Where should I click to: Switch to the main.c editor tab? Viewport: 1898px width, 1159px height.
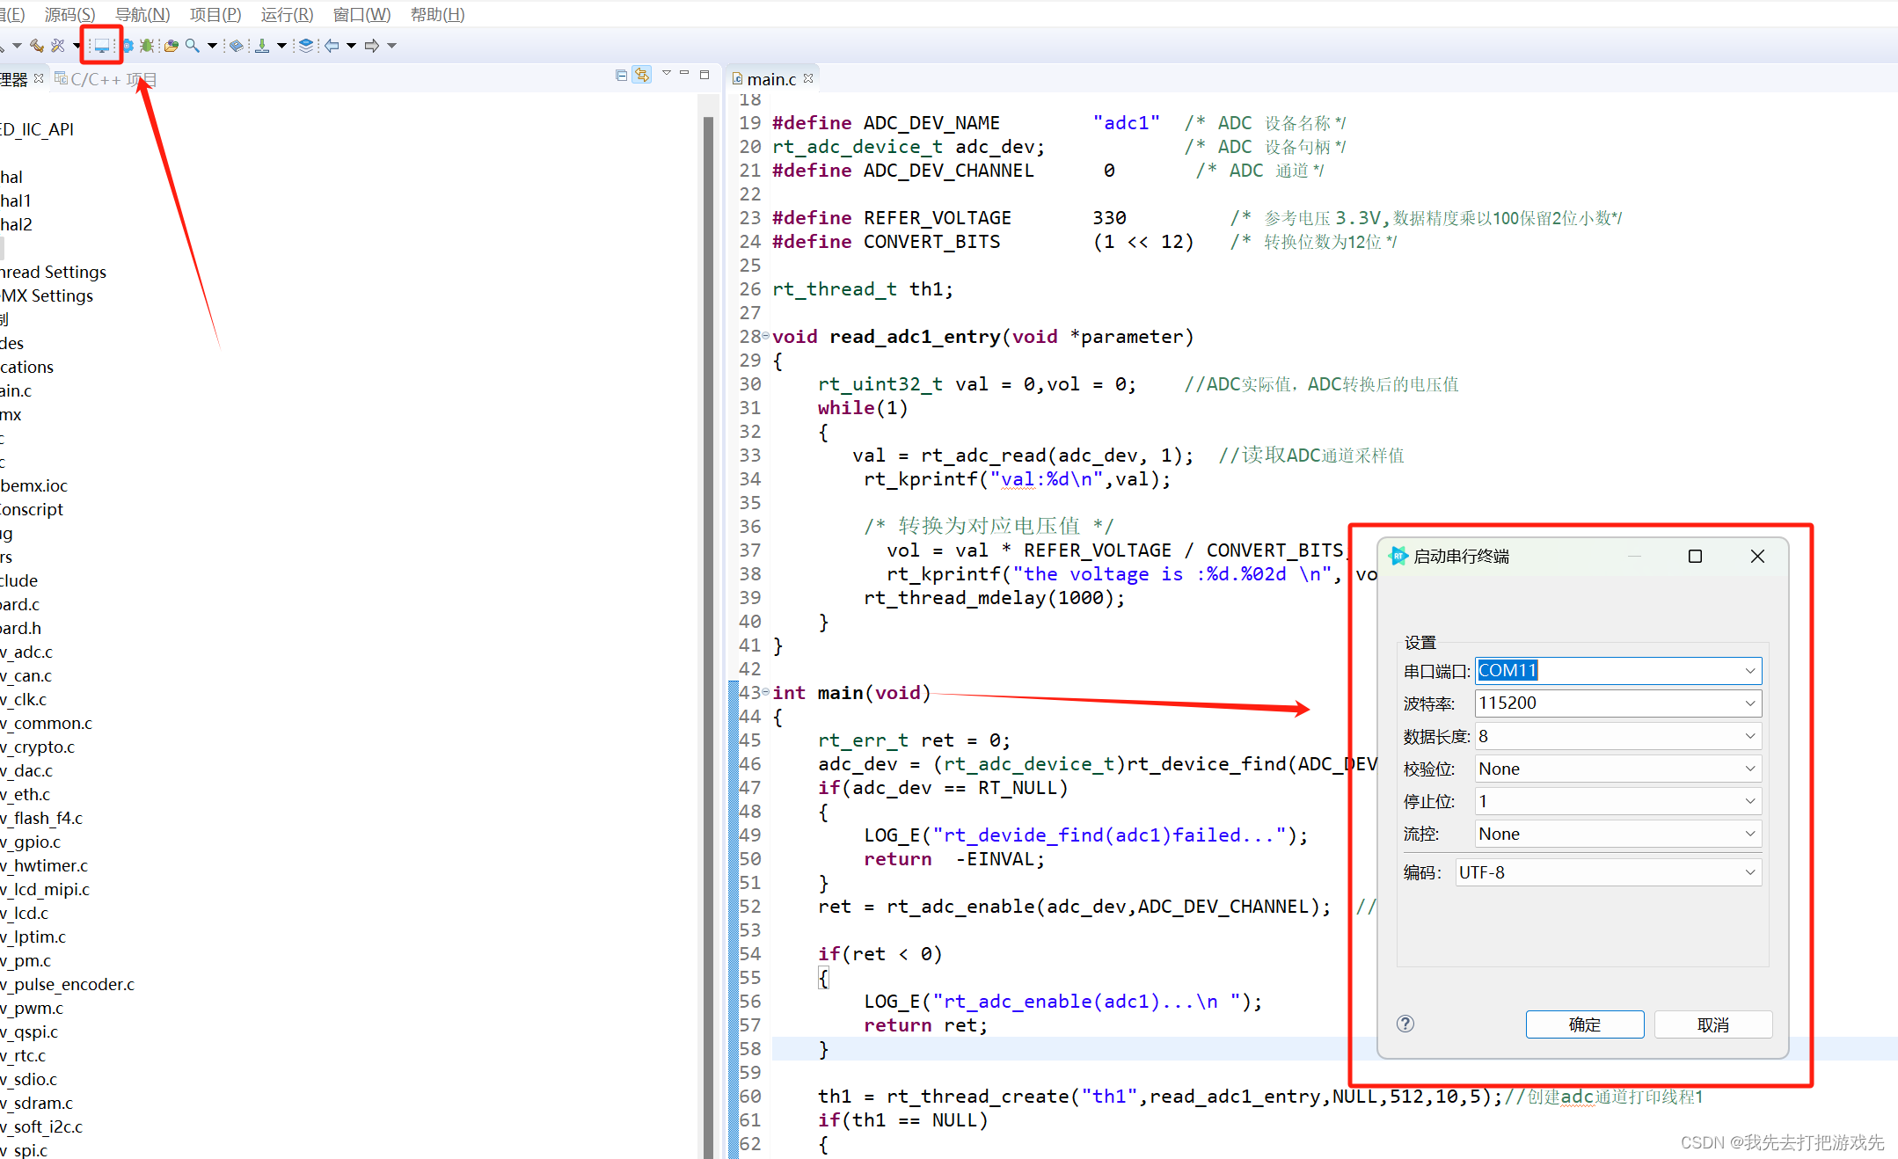click(771, 79)
